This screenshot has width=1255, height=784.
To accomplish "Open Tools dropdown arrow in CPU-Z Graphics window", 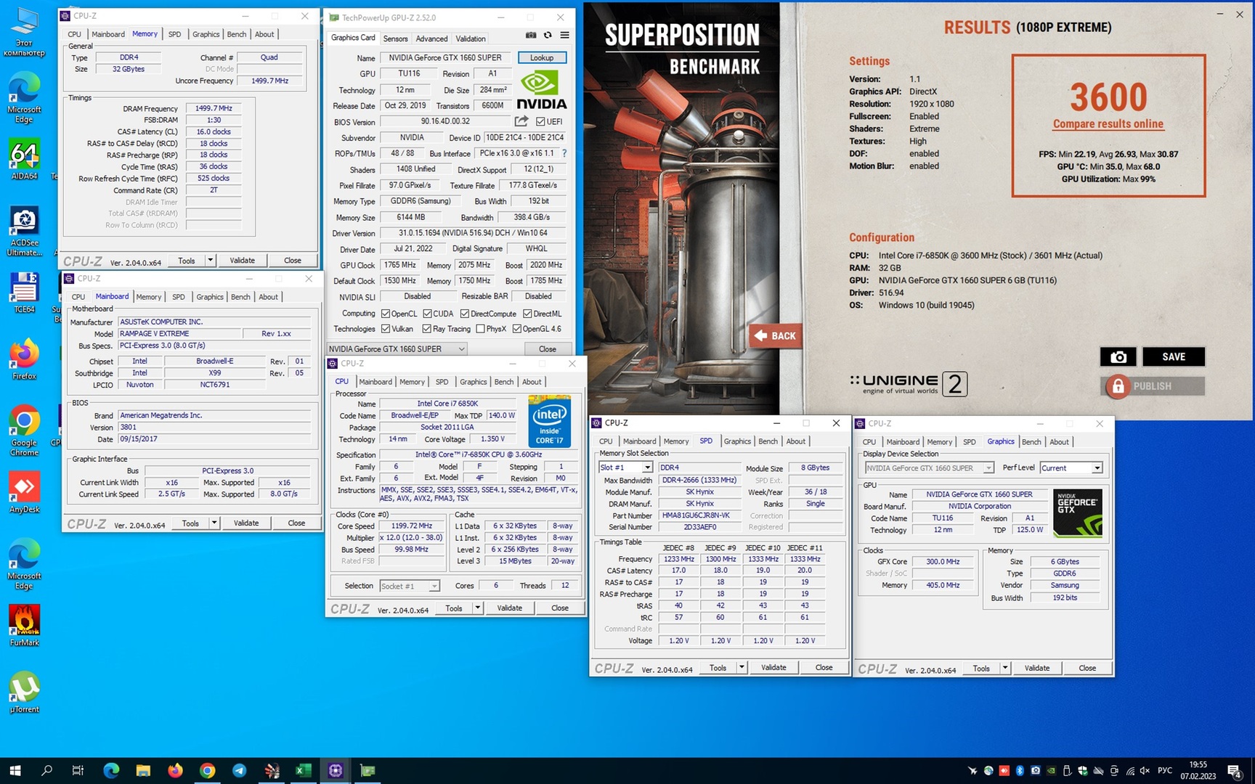I will (x=1005, y=668).
